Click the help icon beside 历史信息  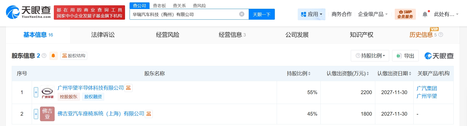pos(441,35)
